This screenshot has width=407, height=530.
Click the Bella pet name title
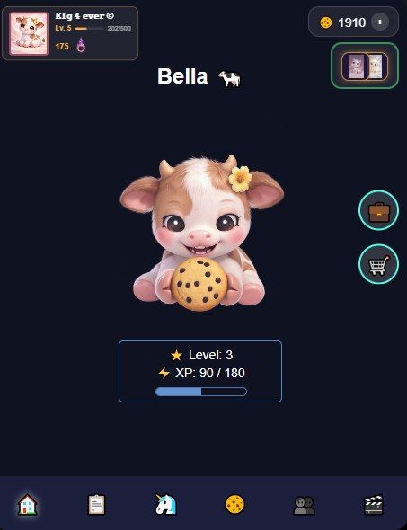[x=182, y=76]
